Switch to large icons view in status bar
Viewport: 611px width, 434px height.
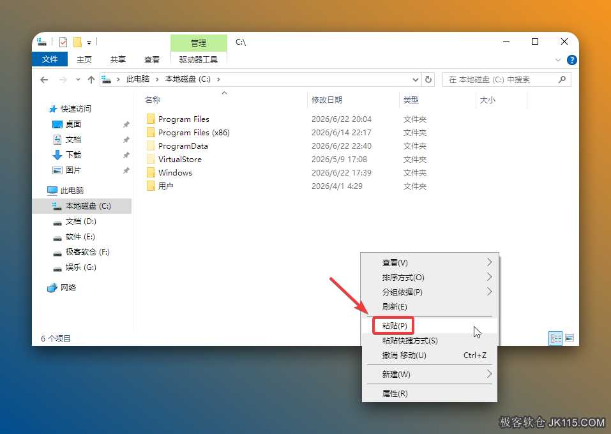(570, 338)
